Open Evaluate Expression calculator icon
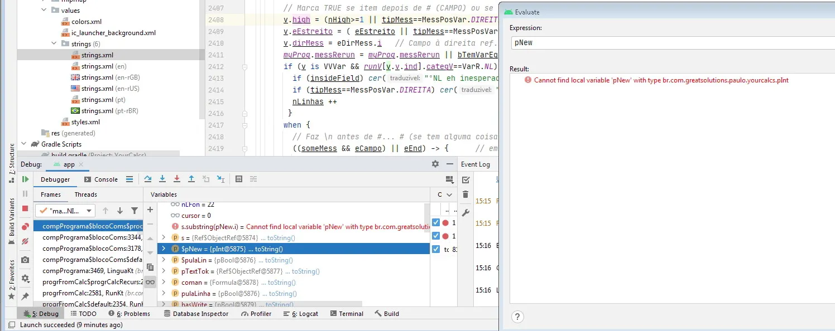 pos(239,179)
